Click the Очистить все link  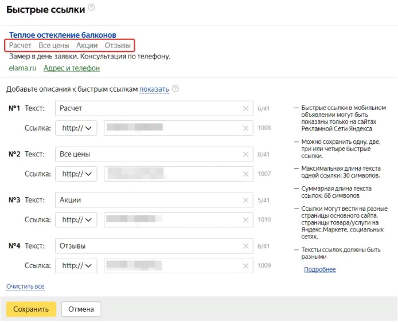point(25,286)
